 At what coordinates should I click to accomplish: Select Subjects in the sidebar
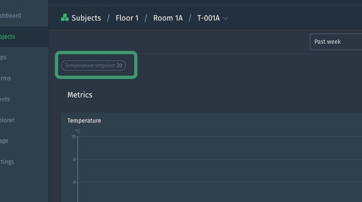coord(8,37)
